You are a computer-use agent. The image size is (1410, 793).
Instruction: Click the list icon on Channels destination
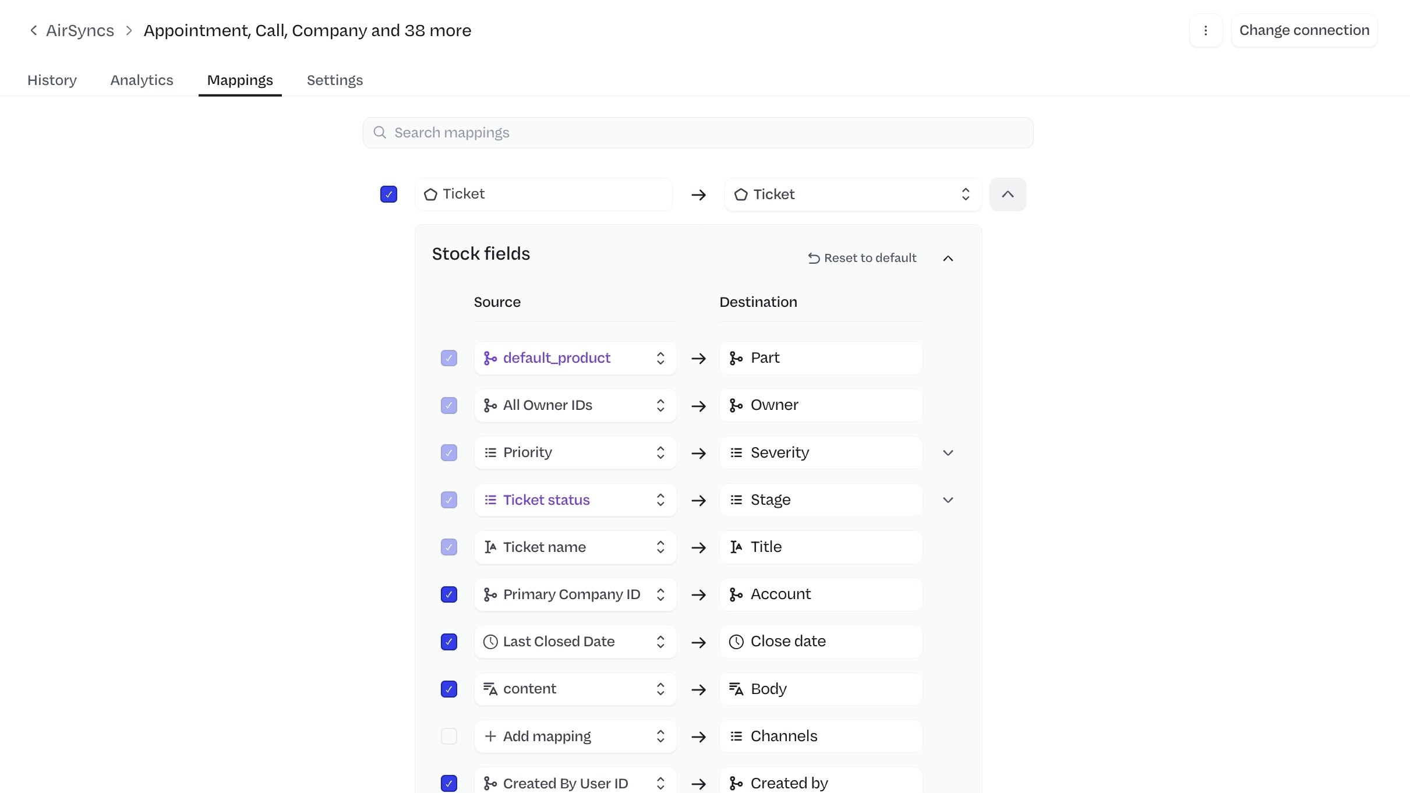(x=736, y=736)
